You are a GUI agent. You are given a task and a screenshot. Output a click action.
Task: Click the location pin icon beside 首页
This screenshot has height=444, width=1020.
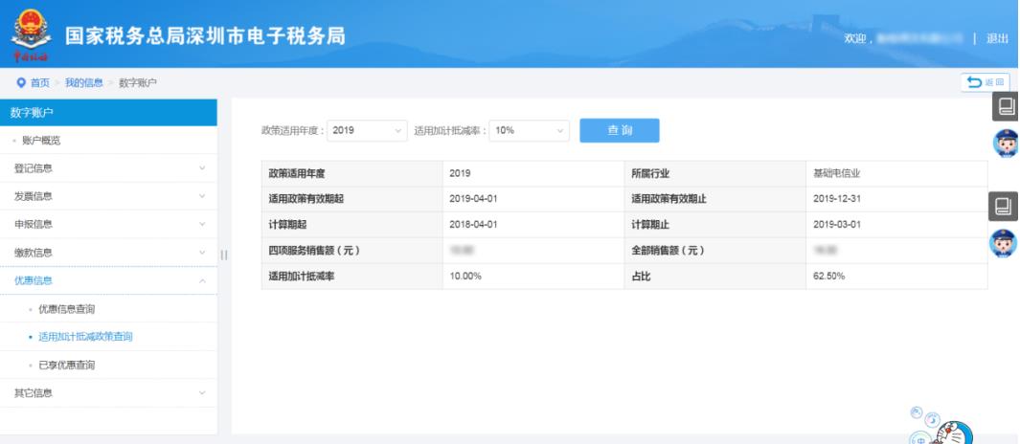21,83
